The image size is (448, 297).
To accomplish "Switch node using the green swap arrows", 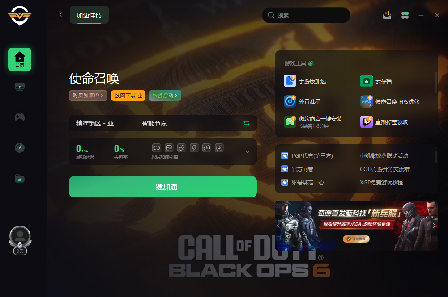I will (247, 123).
